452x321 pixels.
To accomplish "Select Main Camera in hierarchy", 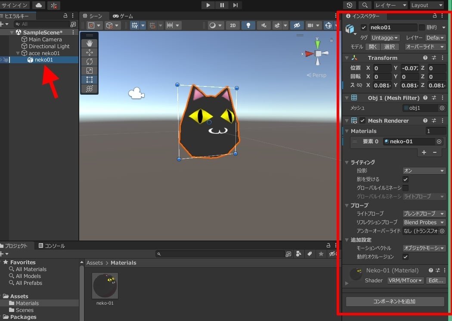I will tap(45, 39).
